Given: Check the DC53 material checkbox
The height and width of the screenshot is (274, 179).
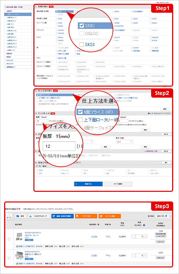Looking at the screenshot, I should 113,19.
